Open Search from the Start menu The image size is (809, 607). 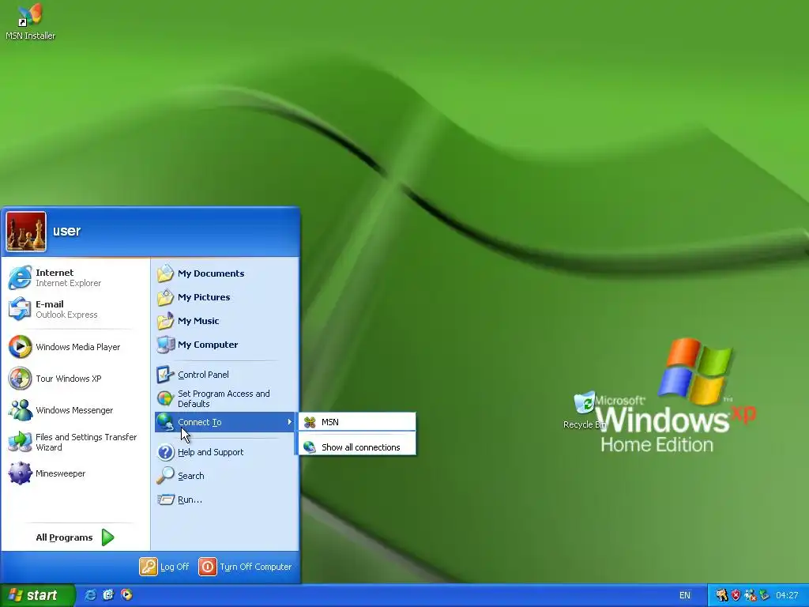coord(225,476)
